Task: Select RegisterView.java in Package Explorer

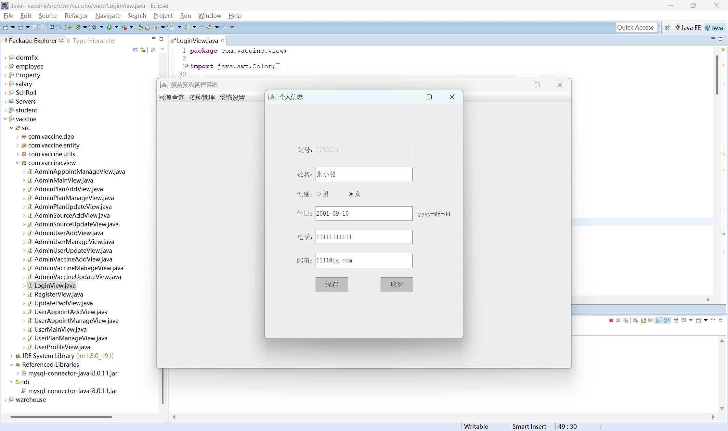Action: tap(58, 294)
